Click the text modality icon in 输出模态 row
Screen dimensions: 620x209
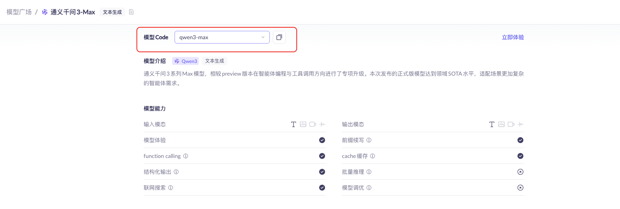[x=492, y=124]
